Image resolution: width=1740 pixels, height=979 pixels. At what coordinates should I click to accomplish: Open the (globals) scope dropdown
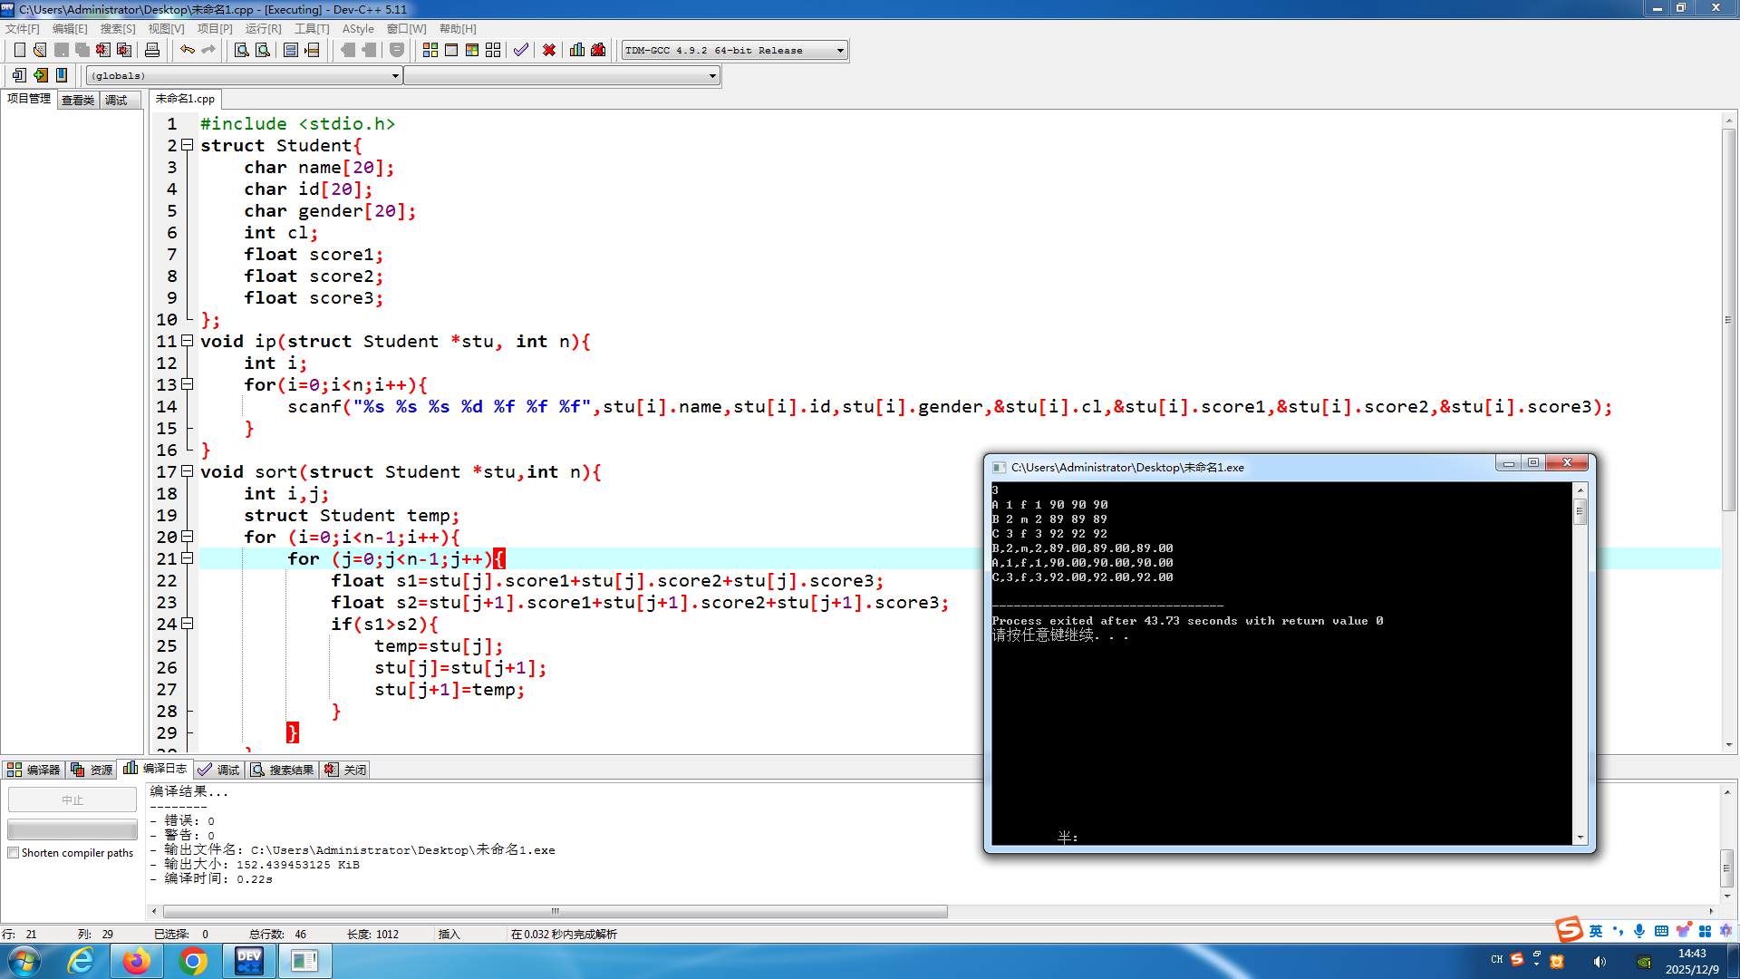point(395,76)
